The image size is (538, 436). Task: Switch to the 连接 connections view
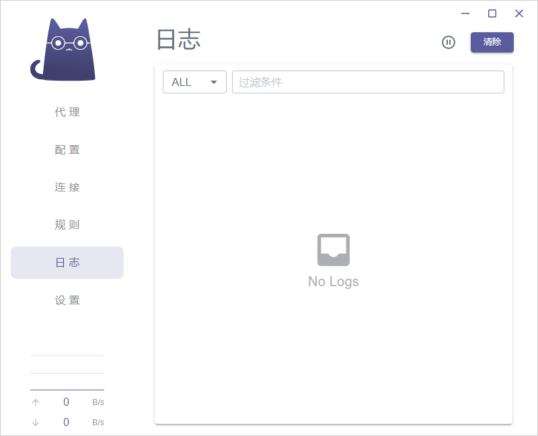[x=67, y=187]
